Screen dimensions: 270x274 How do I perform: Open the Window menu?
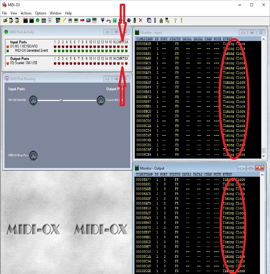[x=56, y=13]
